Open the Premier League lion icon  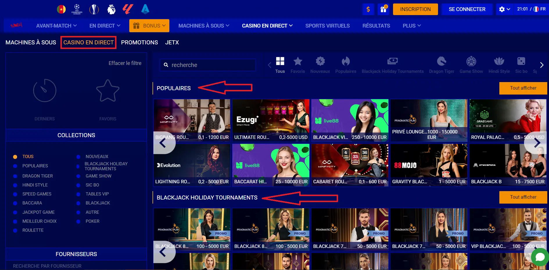(111, 9)
